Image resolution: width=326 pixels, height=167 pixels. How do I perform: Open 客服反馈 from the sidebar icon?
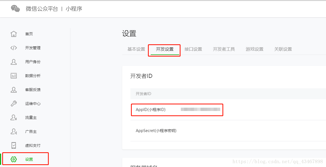point(14,89)
